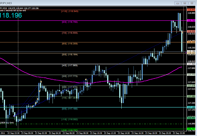Click the cyan 117.188 price tag on the axis
Screen dimensions: 197x136
[x=191, y=107]
